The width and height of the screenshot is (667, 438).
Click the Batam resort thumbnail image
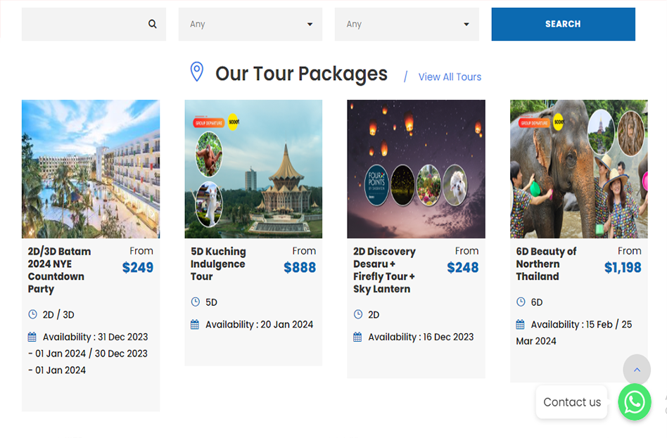click(91, 169)
